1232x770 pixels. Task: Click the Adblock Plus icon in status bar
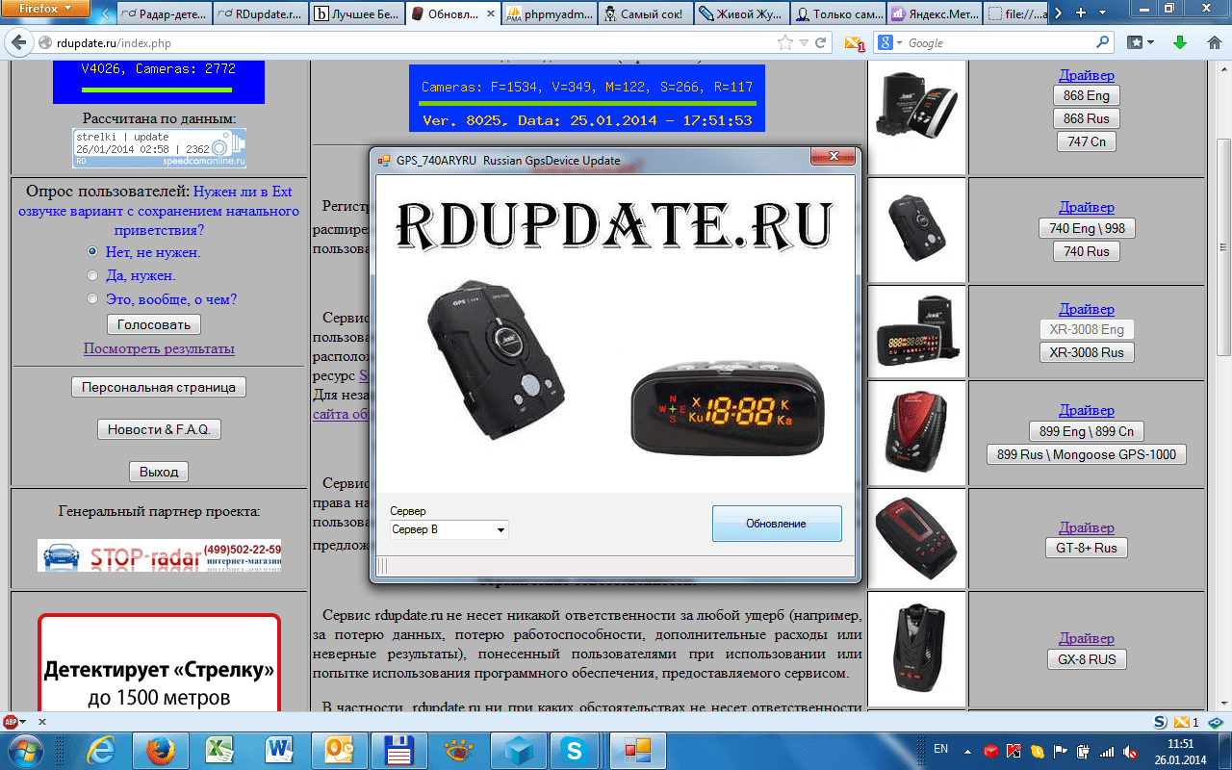(x=12, y=721)
